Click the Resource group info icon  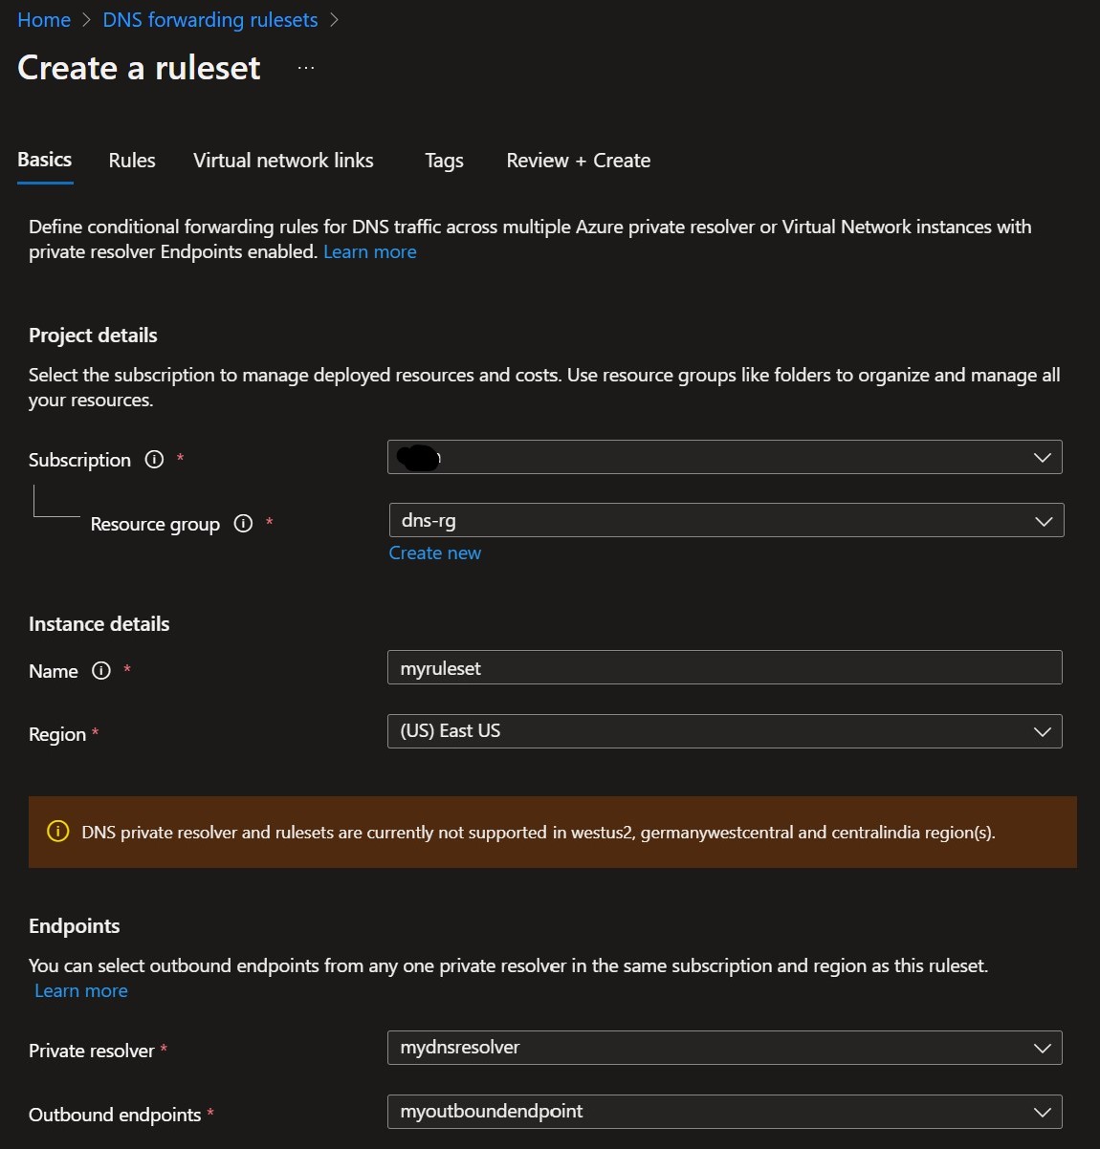(x=242, y=524)
